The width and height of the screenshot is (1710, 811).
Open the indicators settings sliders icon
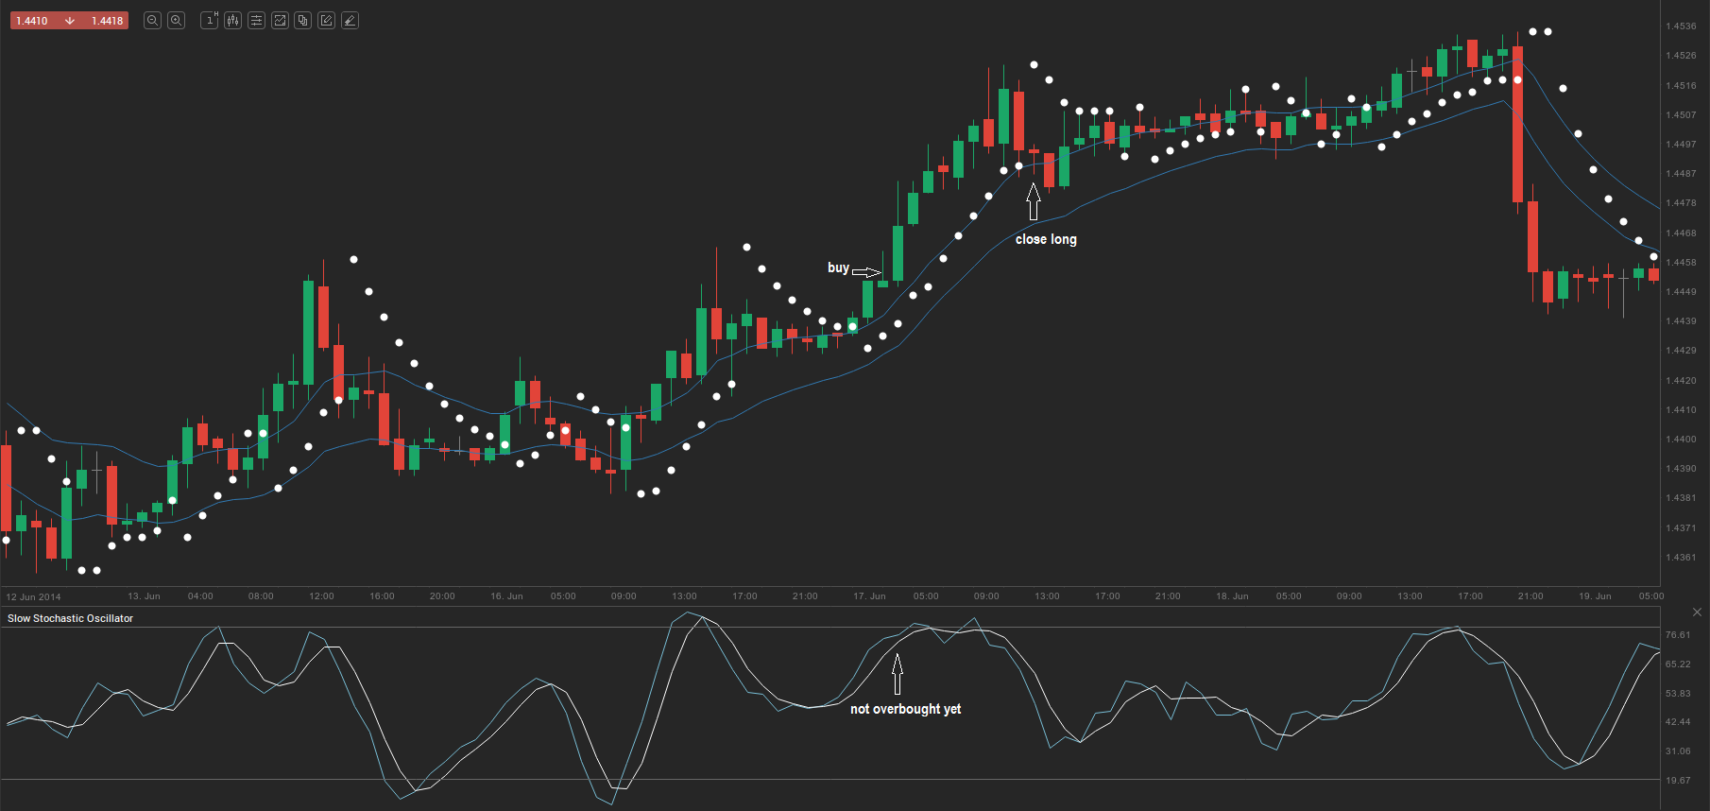(x=256, y=21)
